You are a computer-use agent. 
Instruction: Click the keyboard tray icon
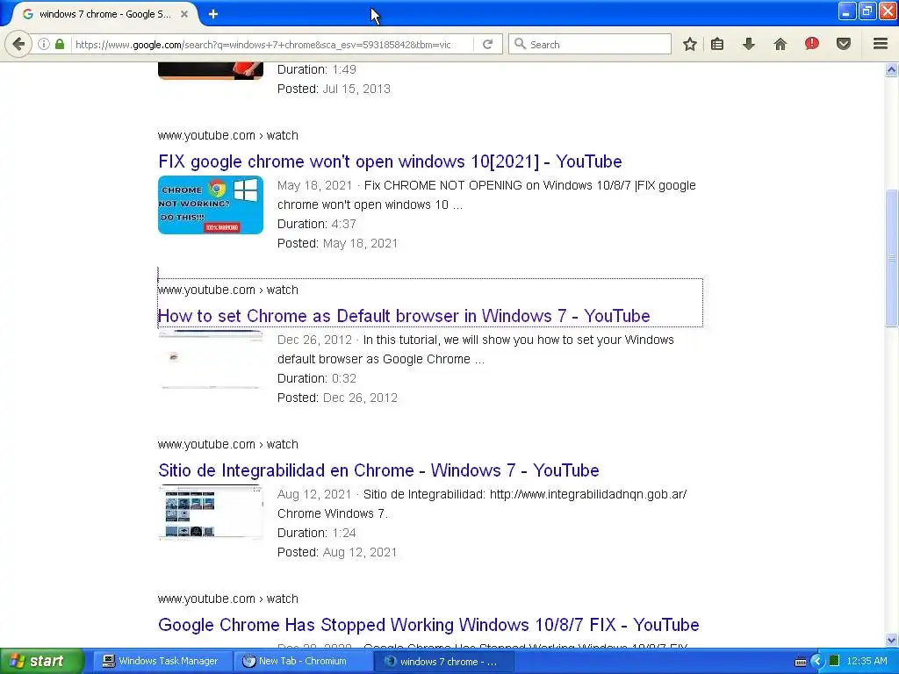pos(801,662)
